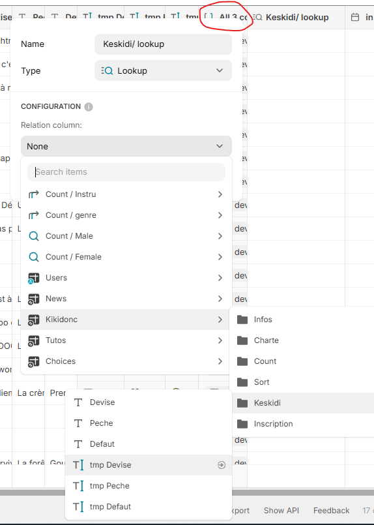Image resolution: width=374 pixels, height=525 pixels.
Task: Expand the Kikidonc submenu chevron
Action: [x=220, y=320]
